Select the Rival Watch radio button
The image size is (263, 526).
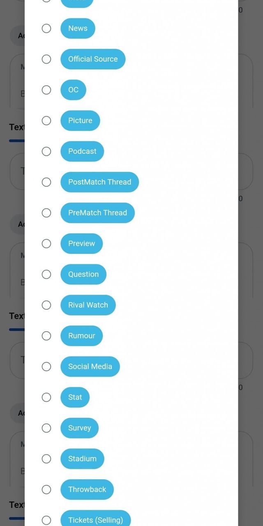click(x=46, y=305)
